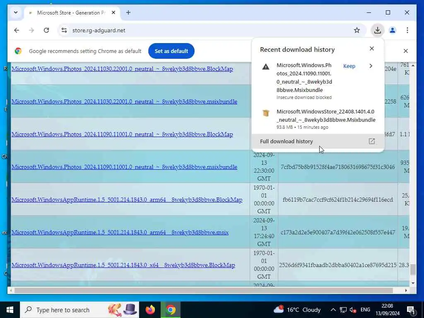
Task: Open Photos 2024.11030.22001.0 BlockMap link
Action: (x=122, y=69)
